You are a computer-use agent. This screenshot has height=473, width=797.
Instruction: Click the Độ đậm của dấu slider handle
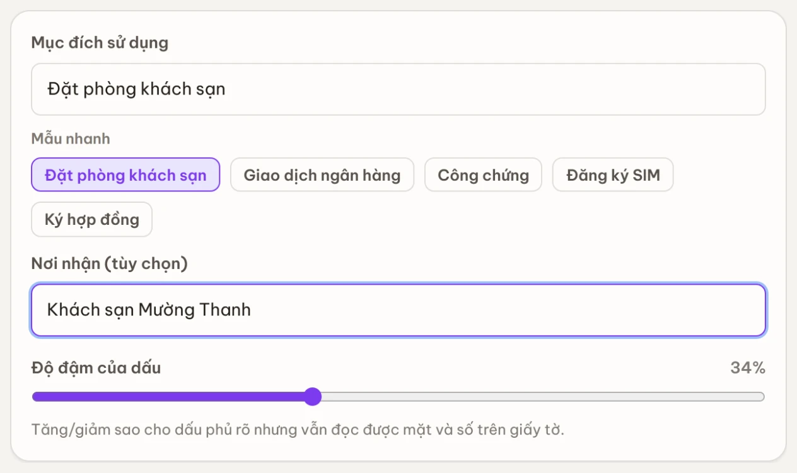point(312,397)
